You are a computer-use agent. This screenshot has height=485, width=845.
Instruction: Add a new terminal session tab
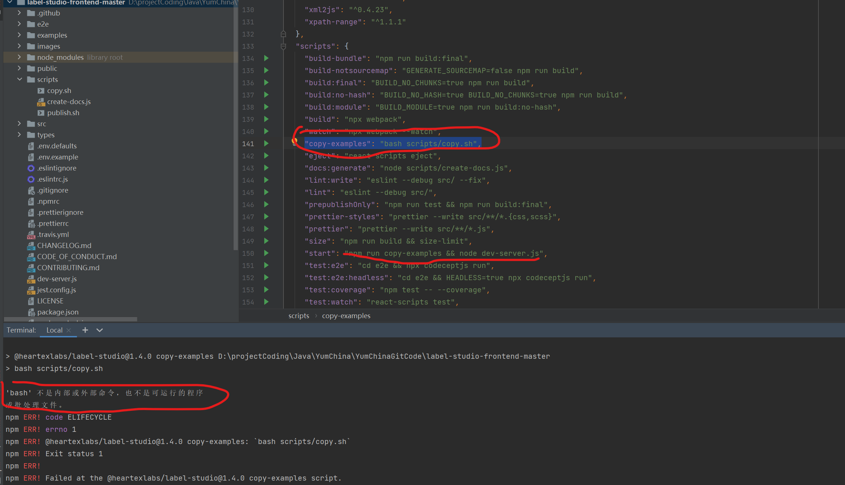coord(85,330)
